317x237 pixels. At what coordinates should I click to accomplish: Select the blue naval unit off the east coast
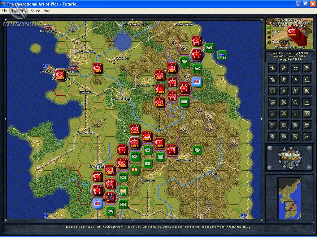[x=222, y=55]
